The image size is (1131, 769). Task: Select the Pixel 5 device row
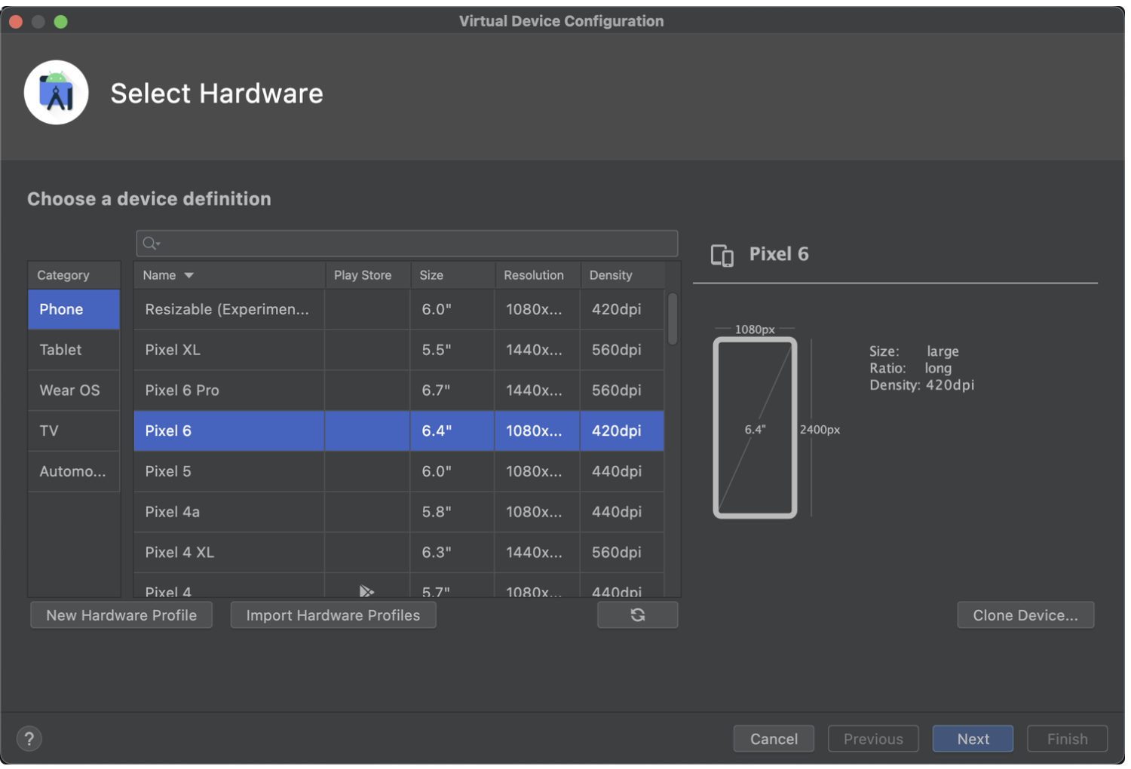point(399,472)
